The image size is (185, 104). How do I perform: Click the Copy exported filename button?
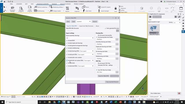(112, 82)
